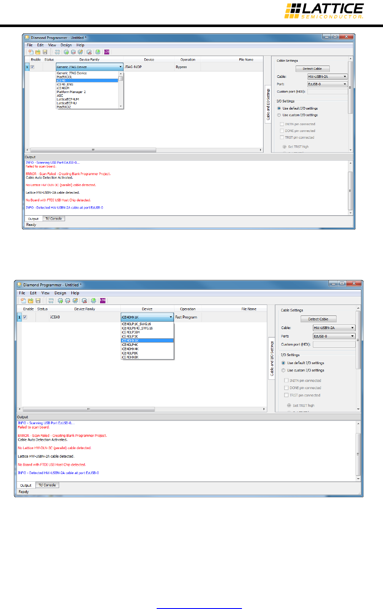
Task: Click the iCE40HX1K Device combo box
Action: coord(147,317)
